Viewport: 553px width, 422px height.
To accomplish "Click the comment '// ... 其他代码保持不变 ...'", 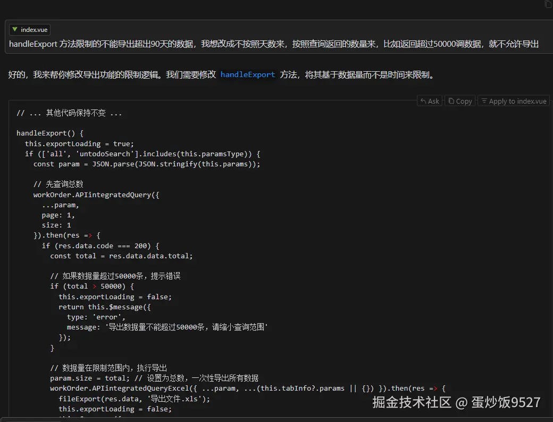I will [69, 113].
